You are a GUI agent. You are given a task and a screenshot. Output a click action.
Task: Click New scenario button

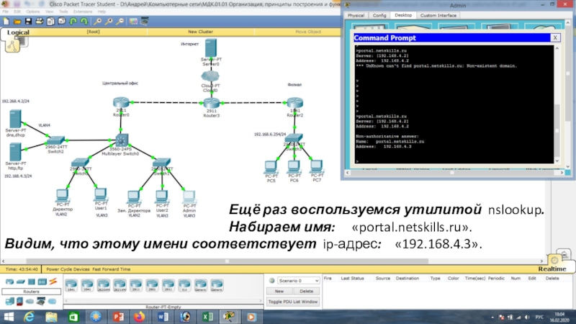[x=279, y=292]
